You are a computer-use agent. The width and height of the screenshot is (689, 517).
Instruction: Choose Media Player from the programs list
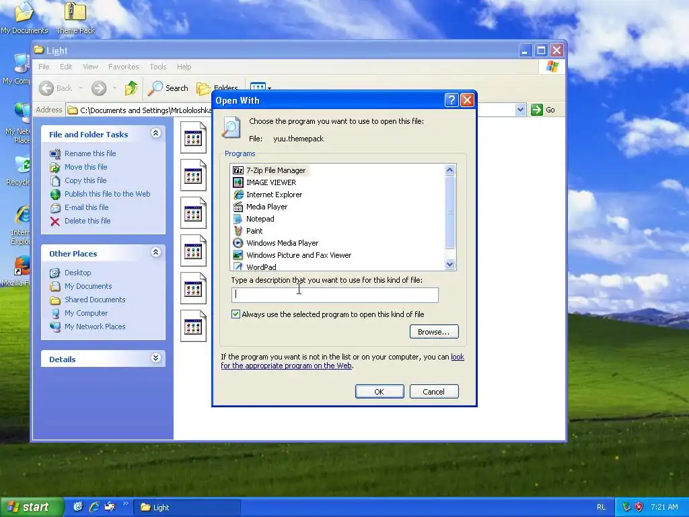click(x=260, y=207)
